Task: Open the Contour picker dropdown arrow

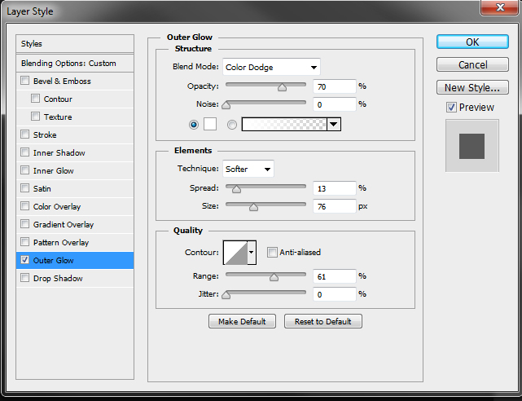Action: click(x=252, y=253)
